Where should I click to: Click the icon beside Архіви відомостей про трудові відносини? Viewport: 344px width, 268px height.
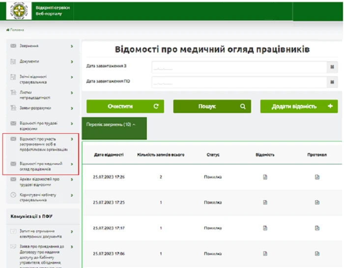click(13, 179)
